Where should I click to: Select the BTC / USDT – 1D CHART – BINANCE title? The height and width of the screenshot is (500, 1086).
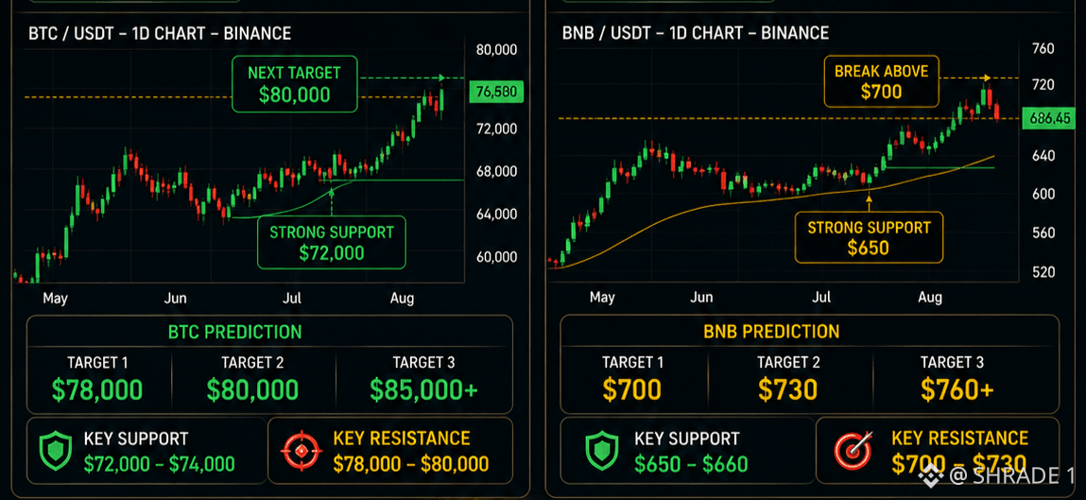point(160,33)
